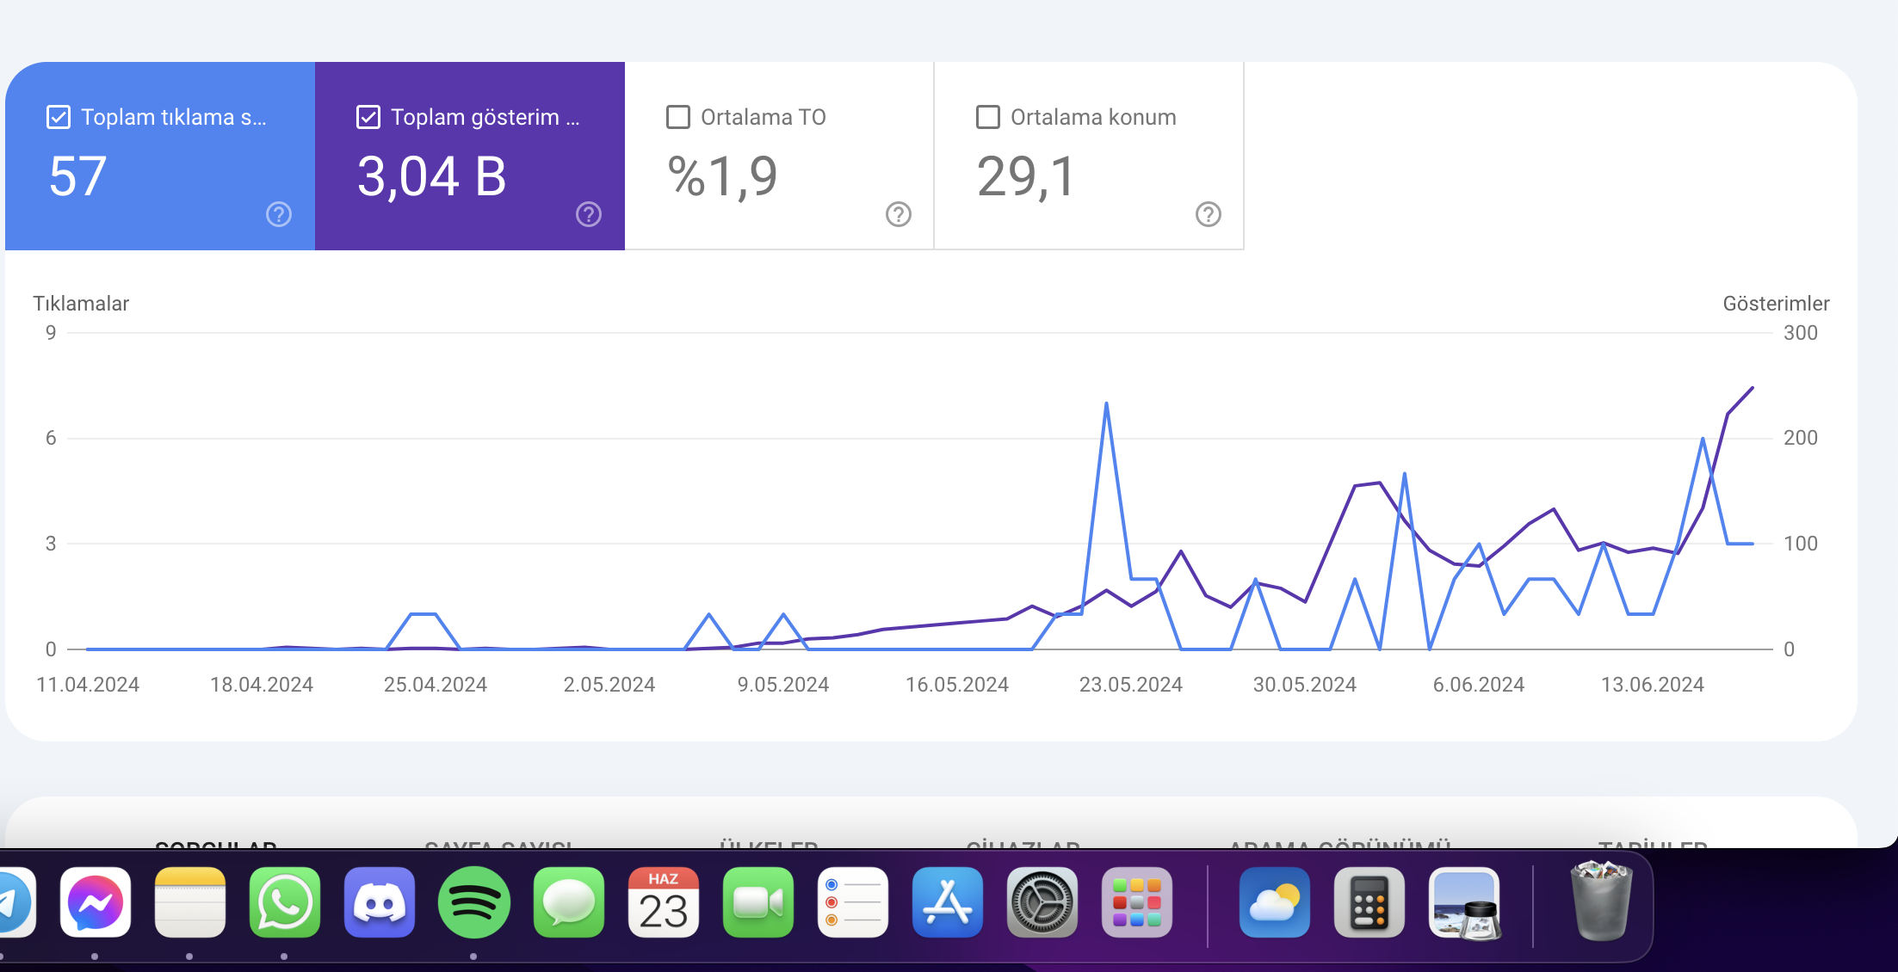
Task: Open the Trash in dock
Action: pos(1601,902)
